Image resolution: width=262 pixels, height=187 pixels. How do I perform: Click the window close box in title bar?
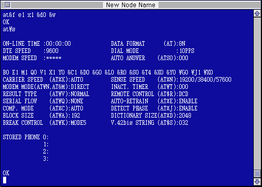pos(7,5)
